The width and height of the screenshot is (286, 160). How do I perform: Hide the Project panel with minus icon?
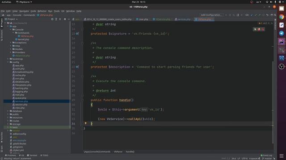(69, 19)
